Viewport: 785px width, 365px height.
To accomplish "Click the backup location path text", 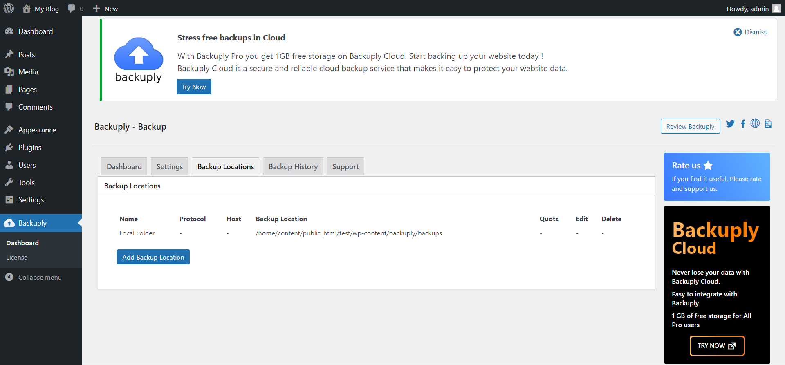I will click(349, 233).
